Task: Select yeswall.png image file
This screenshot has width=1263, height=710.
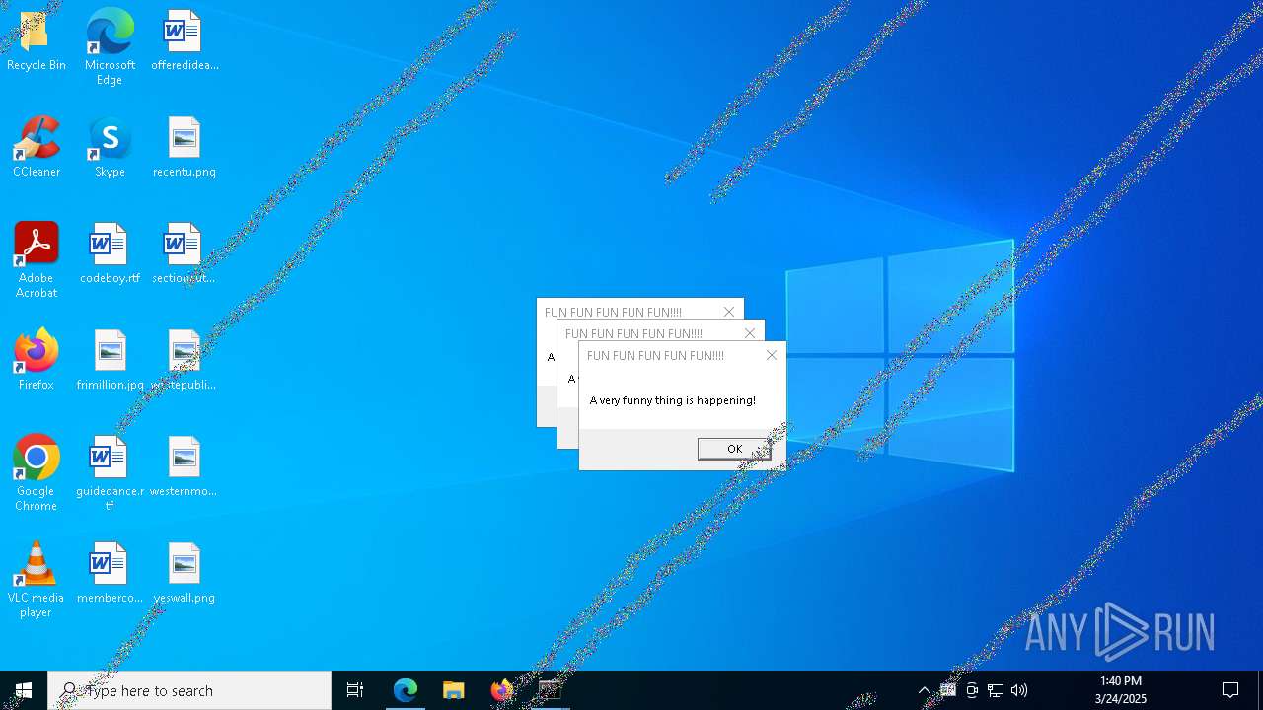Action: [x=184, y=574]
